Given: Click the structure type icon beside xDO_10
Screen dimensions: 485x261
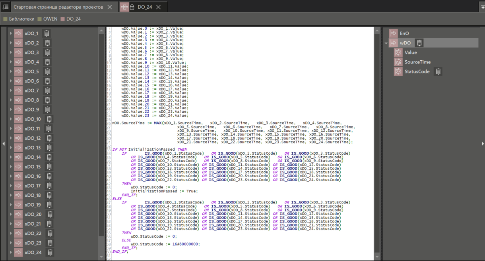Looking at the screenshot, I should point(49,119).
